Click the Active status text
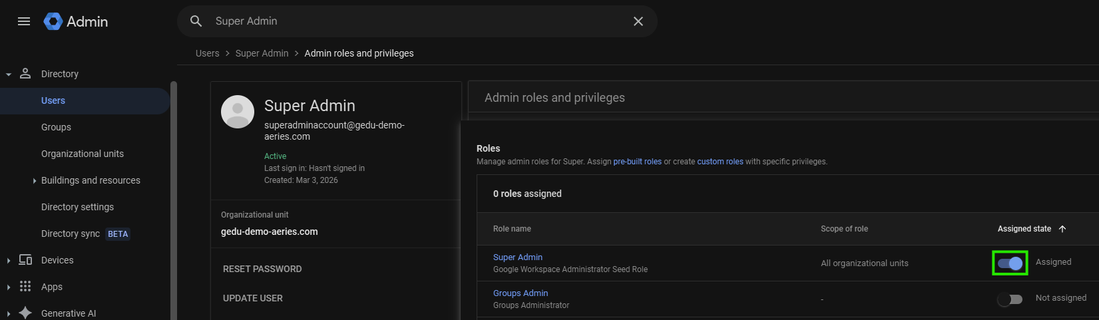The height and width of the screenshot is (320, 1099). [275, 156]
